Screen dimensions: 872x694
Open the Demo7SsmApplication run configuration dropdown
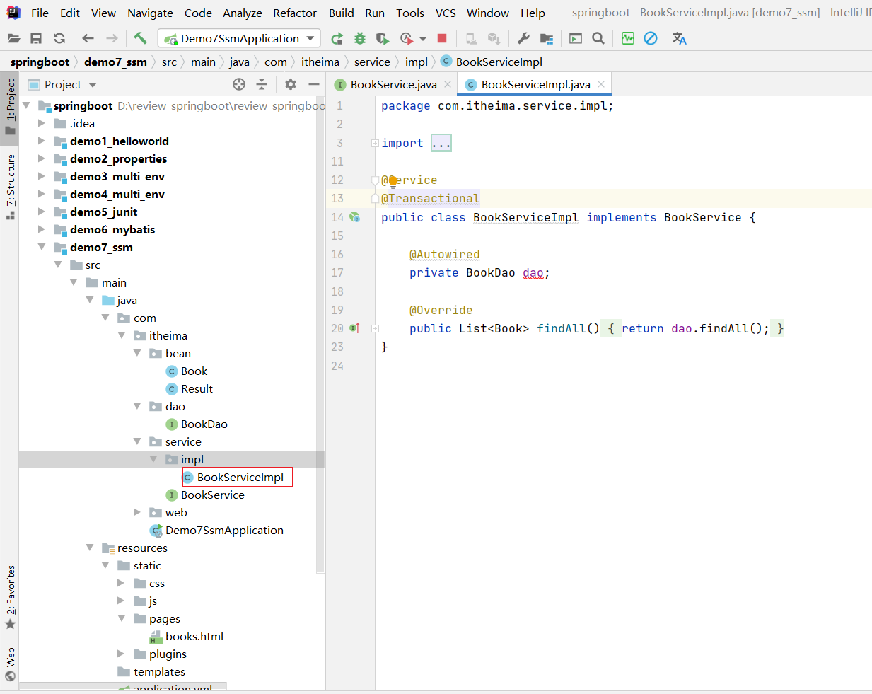tap(239, 38)
